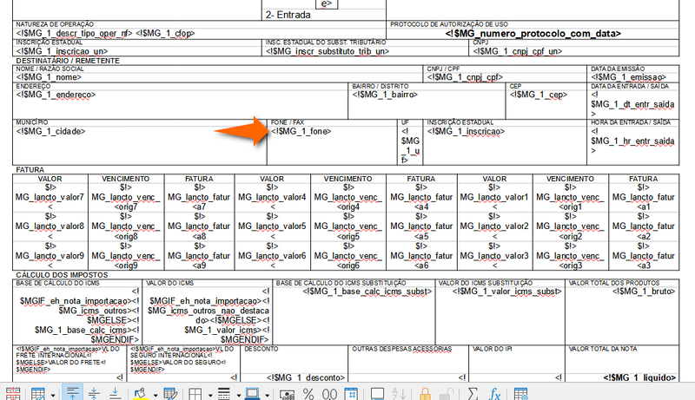695x400 pixels.
Task: Click the <!$MG_1_base_calc_icms_subst> field
Action: point(367,292)
